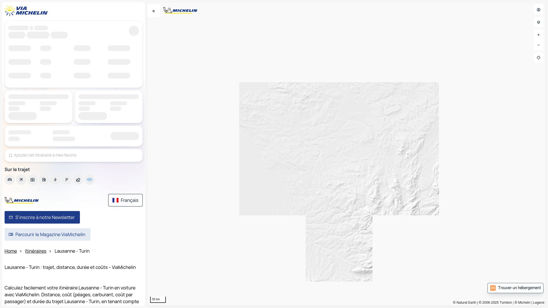Open the Français language selector
Viewport: 548px width, 308px height.
(x=125, y=200)
